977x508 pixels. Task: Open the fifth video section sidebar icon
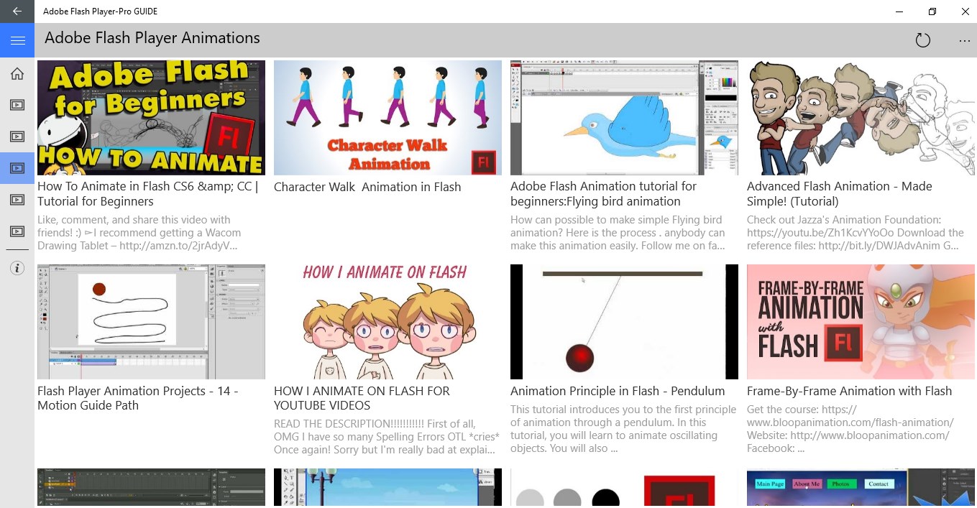17,231
